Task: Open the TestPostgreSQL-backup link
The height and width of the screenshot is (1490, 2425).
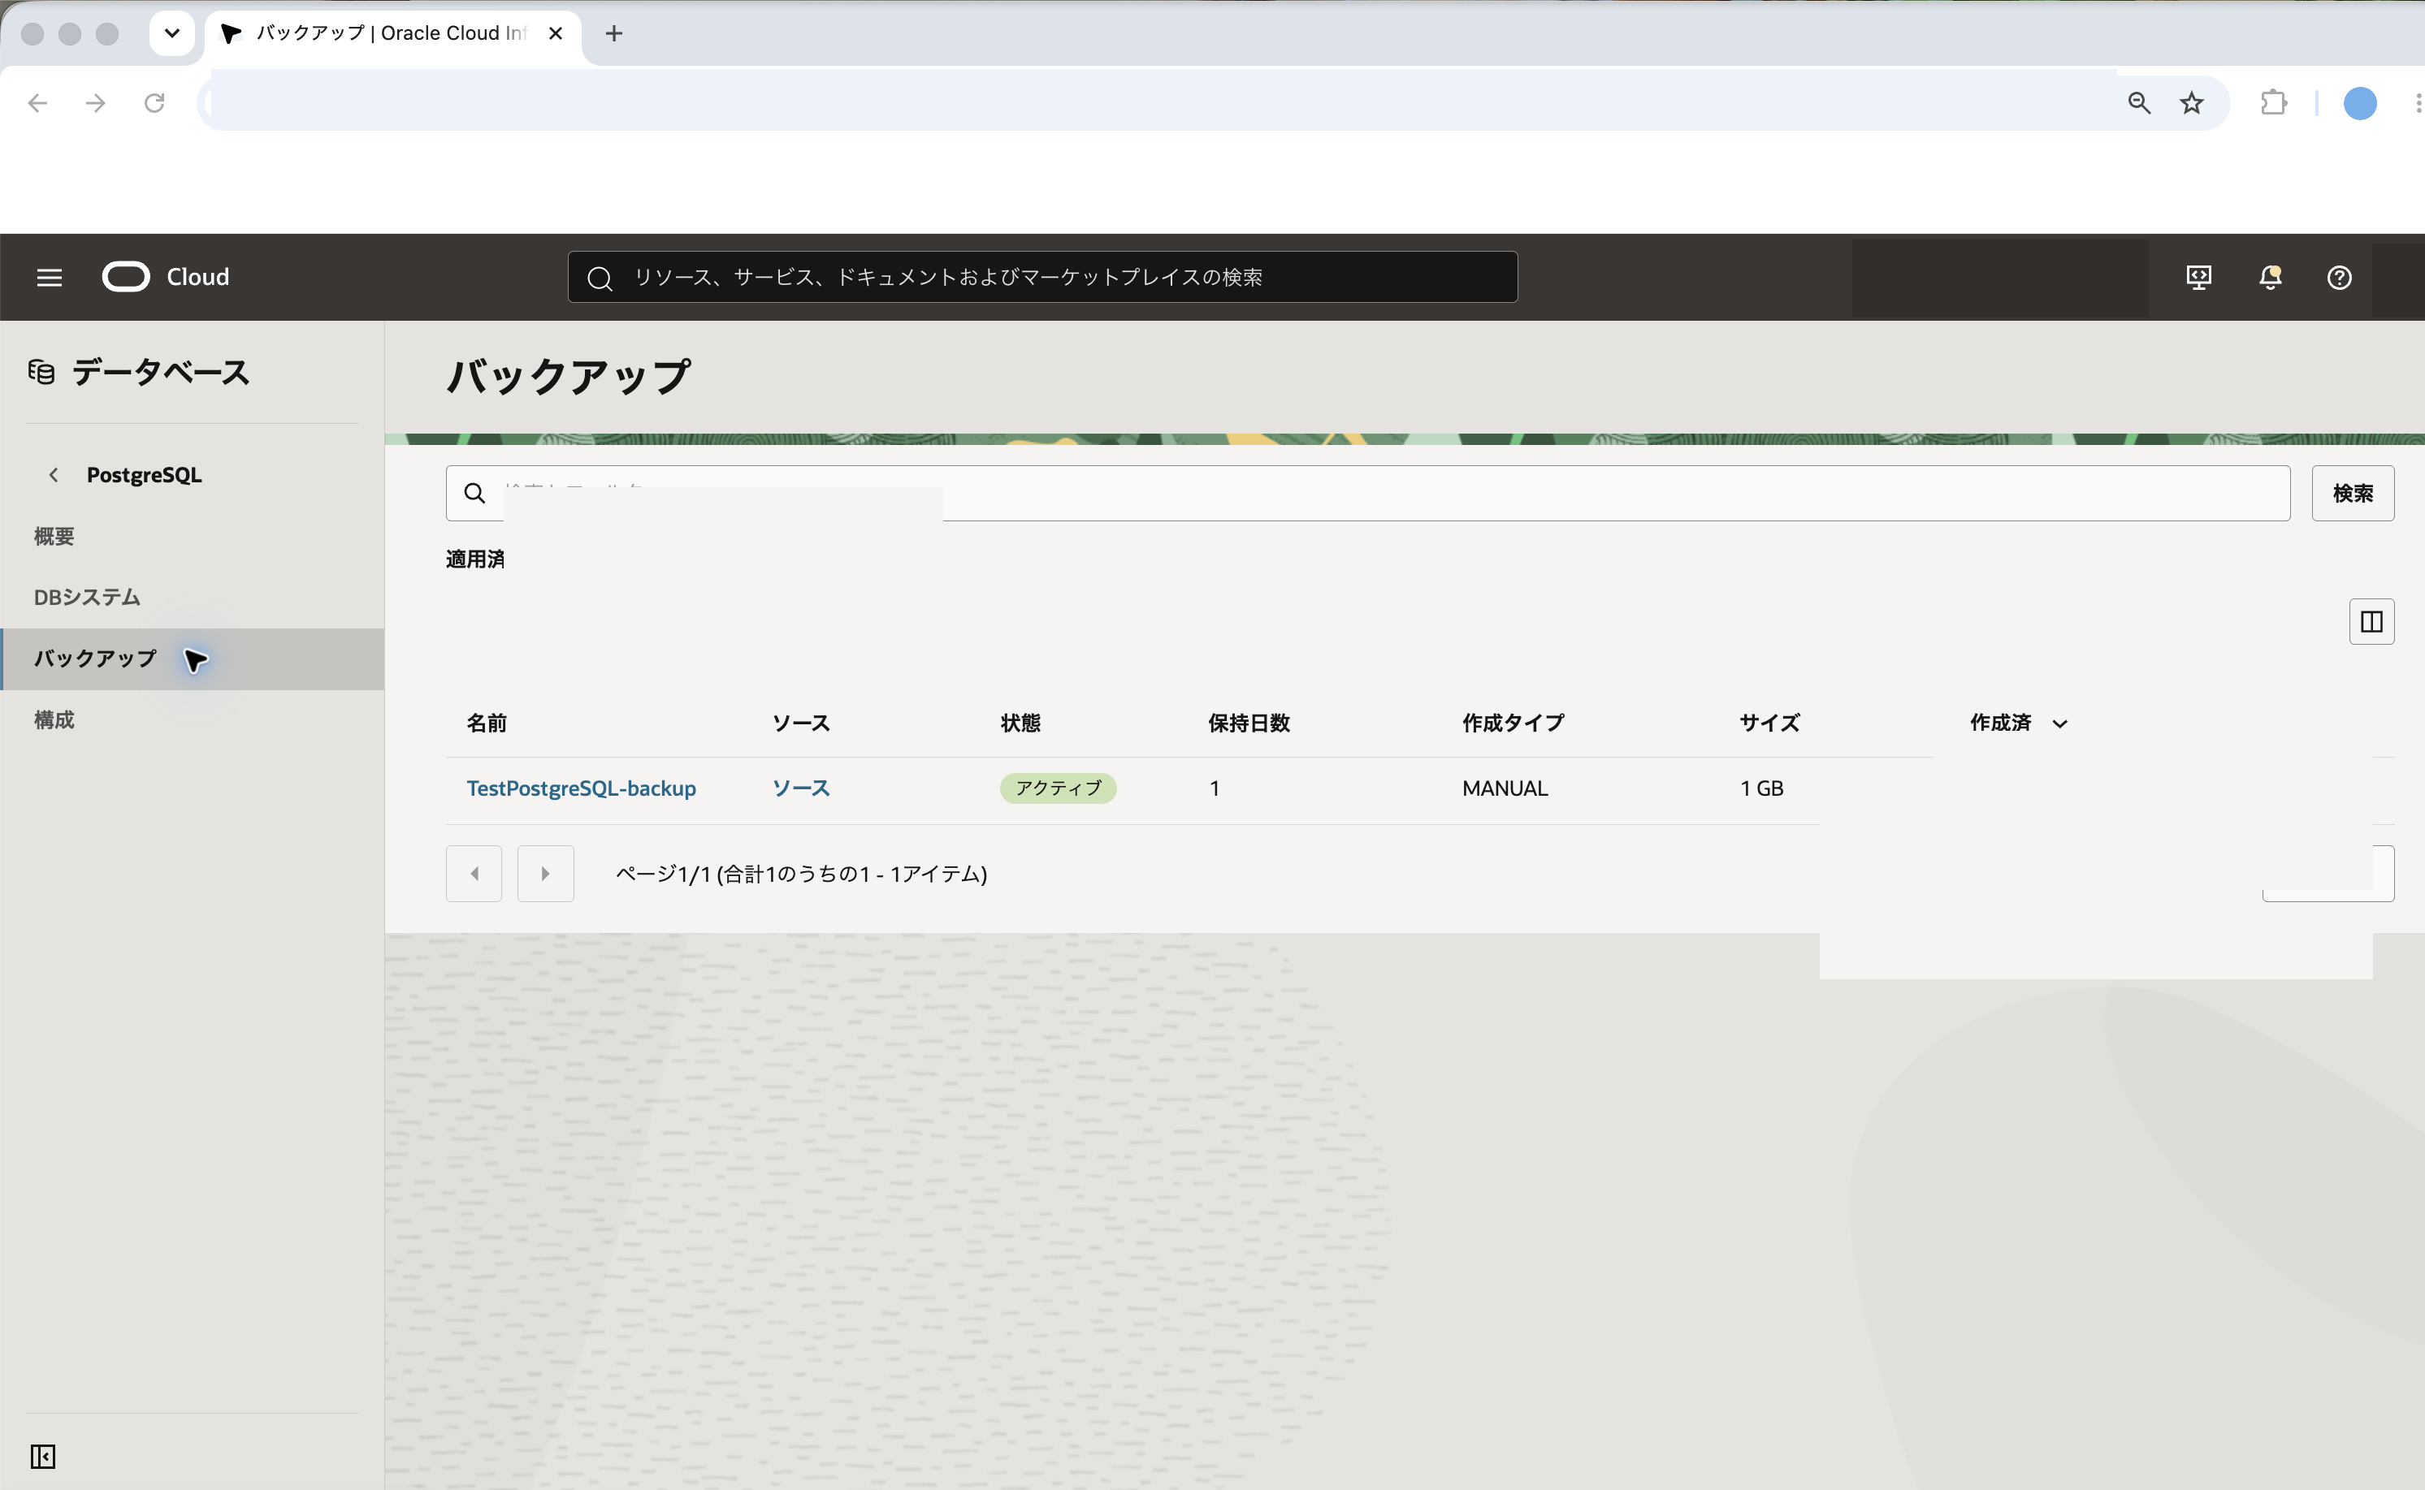Action: coord(582,788)
